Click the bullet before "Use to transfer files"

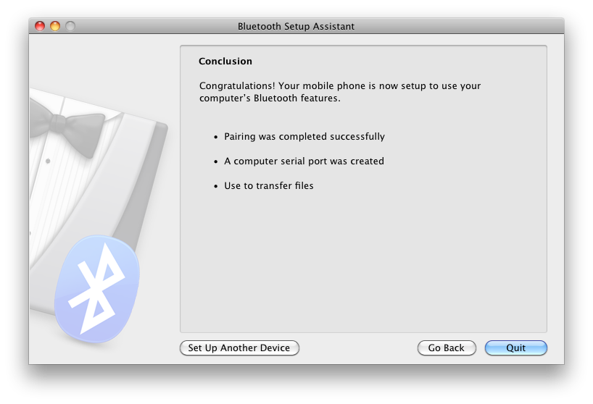click(215, 186)
